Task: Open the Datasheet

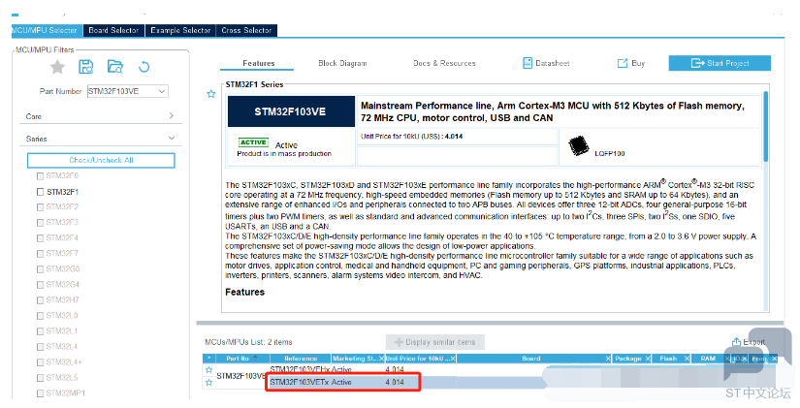Action: pyautogui.click(x=546, y=63)
